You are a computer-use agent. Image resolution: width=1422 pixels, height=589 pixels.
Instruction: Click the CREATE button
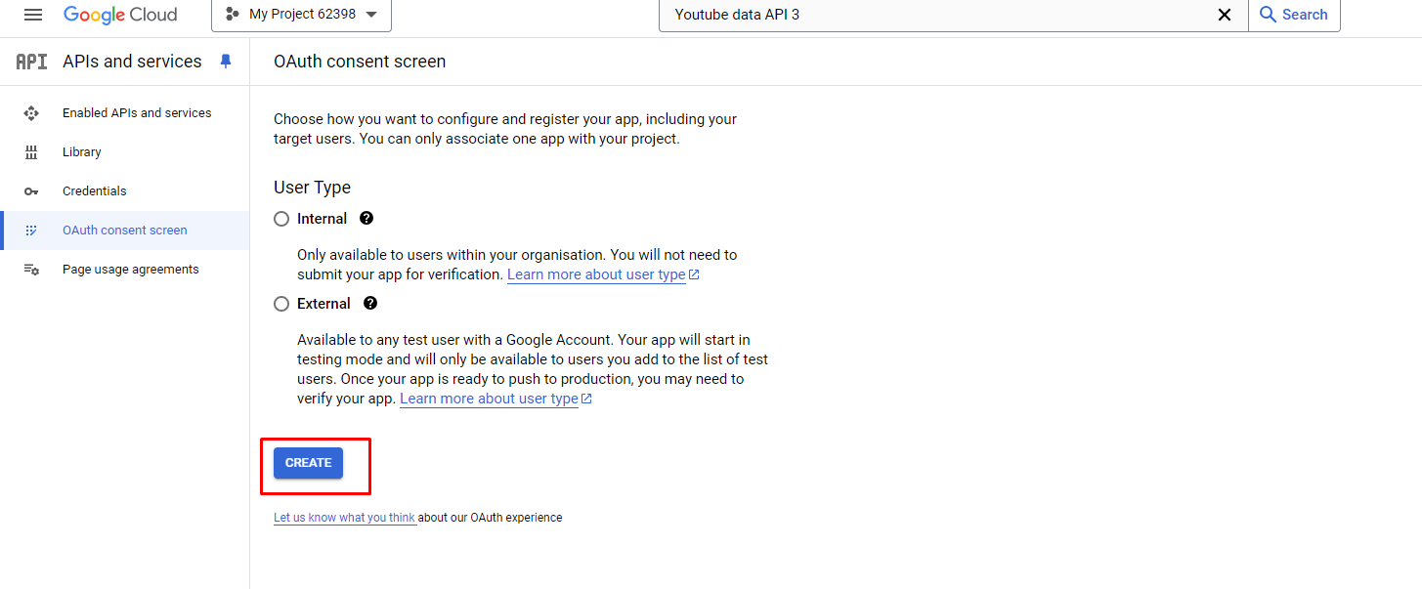[x=308, y=462]
